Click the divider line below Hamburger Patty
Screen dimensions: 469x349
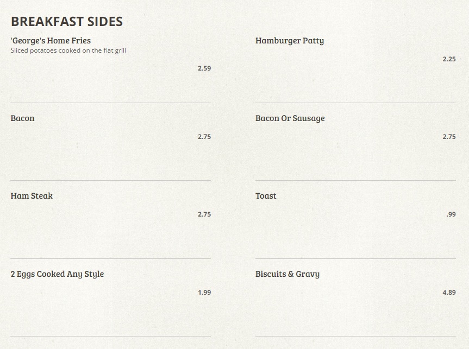tap(355, 103)
